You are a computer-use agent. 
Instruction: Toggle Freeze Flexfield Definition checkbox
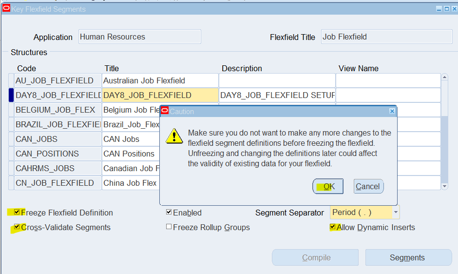[17, 212]
